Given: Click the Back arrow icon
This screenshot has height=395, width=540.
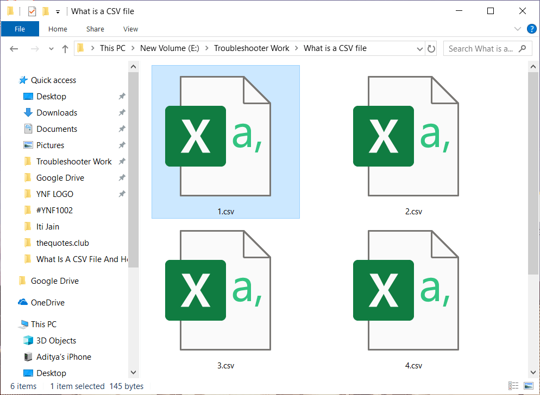Looking at the screenshot, I should click(14, 48).
